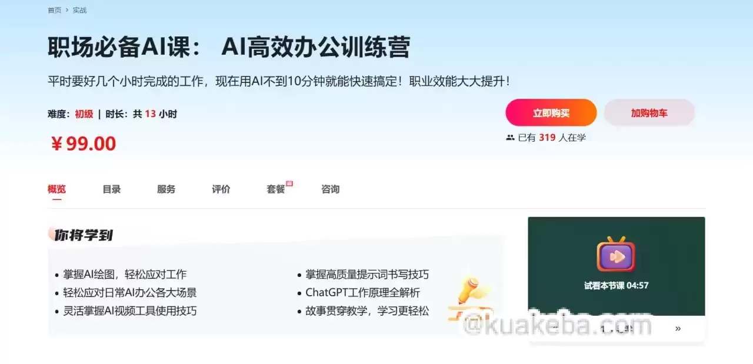Image resolution: width=753 pixels, height=364 pixels.
Task: Click the ChatGPT工作原理全解析 list item
Action: [363, 292]
